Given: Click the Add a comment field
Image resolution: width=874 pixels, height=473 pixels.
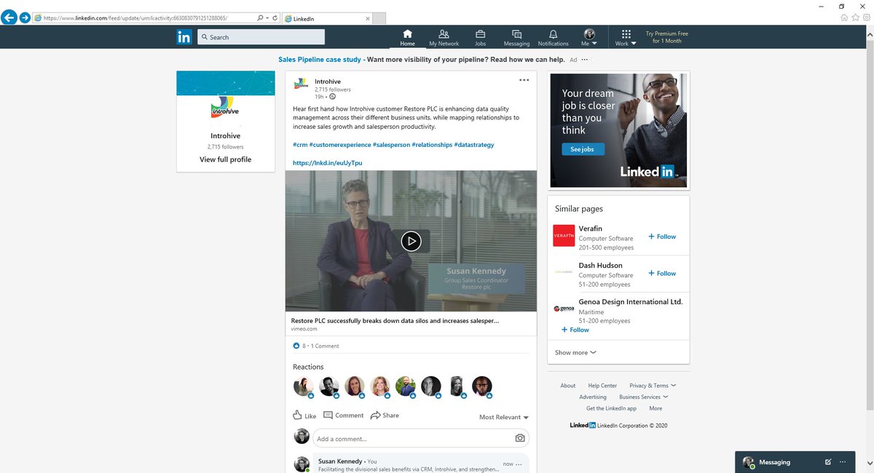Looking at the screenshot, I should point(421,438).
